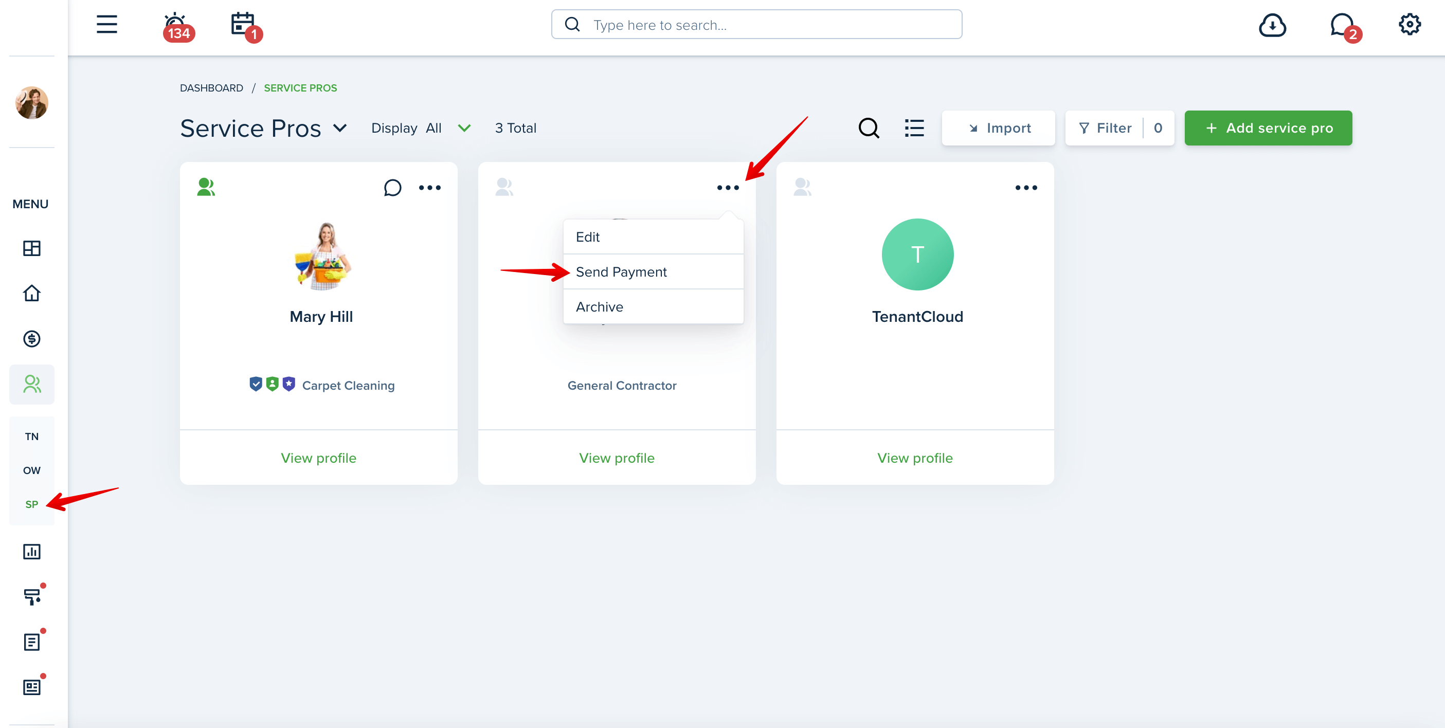This screenshot has width=1445, height=728.
Task: Click the Import button
Action: click(x=999, y=128)
